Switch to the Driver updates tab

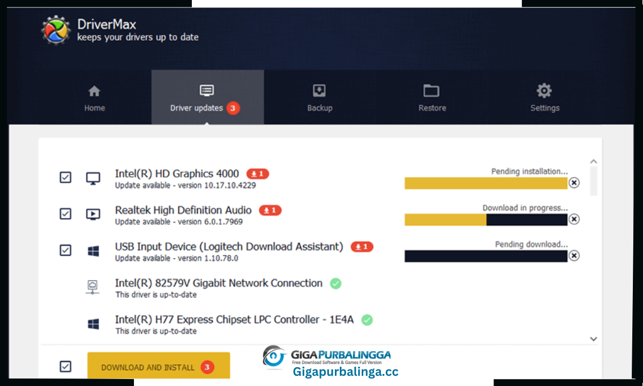click(x=207, y=98)
